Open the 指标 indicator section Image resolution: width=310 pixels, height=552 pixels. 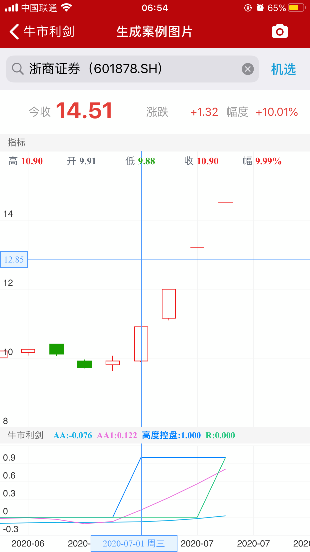pyautogui.click(x=16, y=142)
